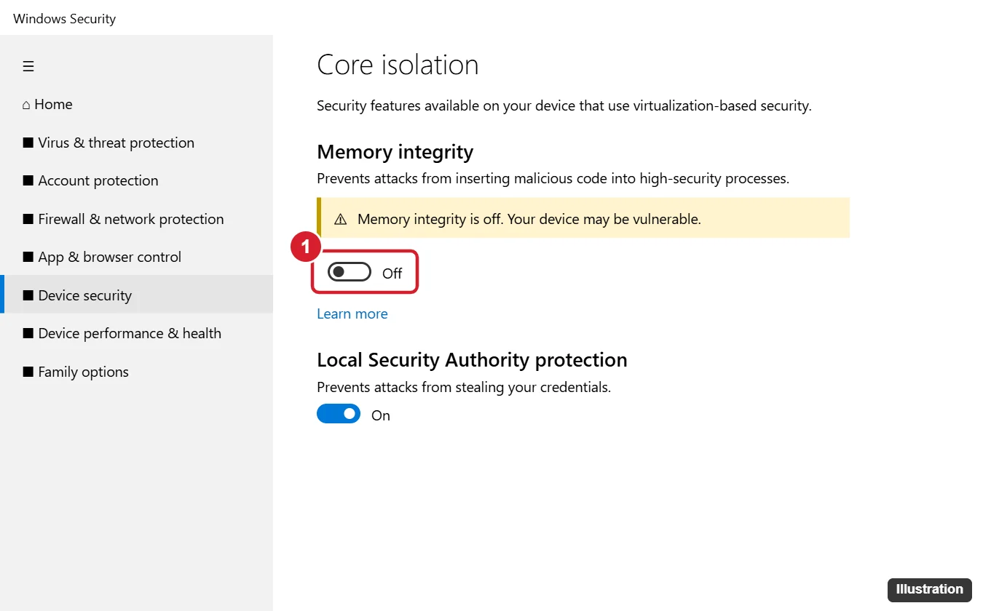Follow the Learn more link
This screenshot has height=611, width=983.
352,314
